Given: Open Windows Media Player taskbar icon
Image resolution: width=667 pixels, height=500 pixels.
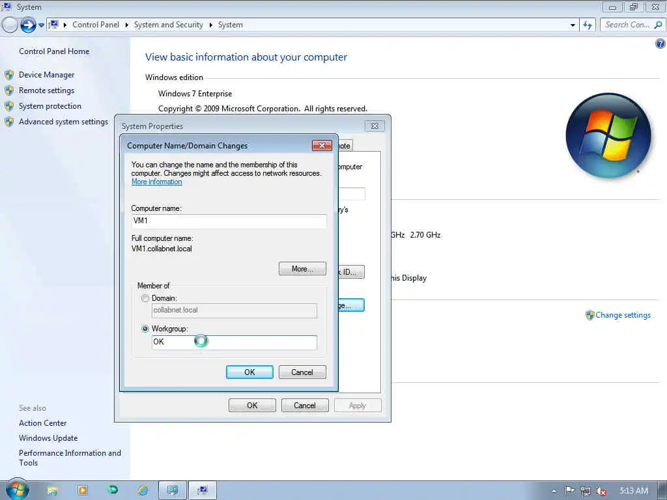Looking at the screenshot, I should coord(83,491).
